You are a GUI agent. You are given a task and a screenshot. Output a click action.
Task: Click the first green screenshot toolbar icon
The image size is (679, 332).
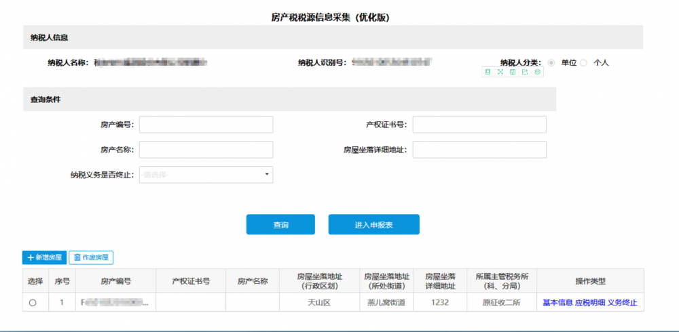pyautogui.click(x=488, y=72)
